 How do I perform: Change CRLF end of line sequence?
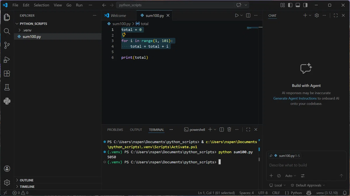click(x=276, y=193)
